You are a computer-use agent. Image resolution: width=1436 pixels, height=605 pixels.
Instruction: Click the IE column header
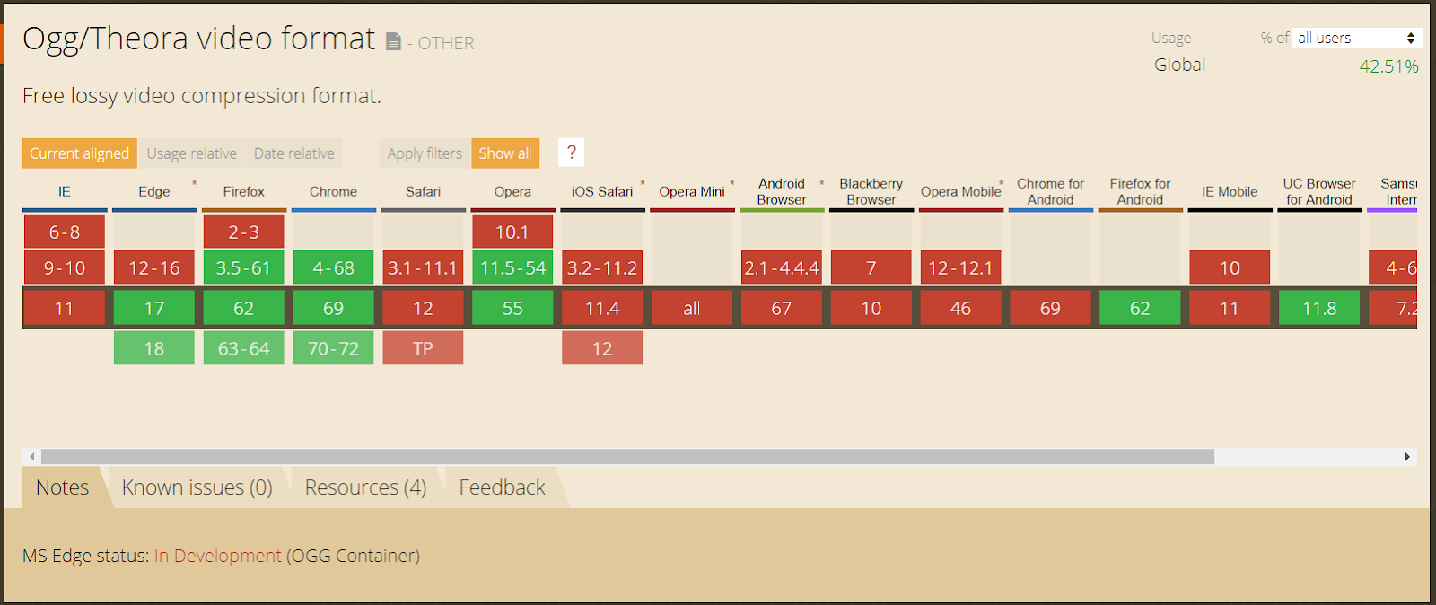point(65,191)
